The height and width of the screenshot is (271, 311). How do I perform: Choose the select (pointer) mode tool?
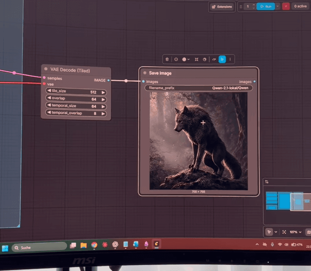(x=269, y=232)
